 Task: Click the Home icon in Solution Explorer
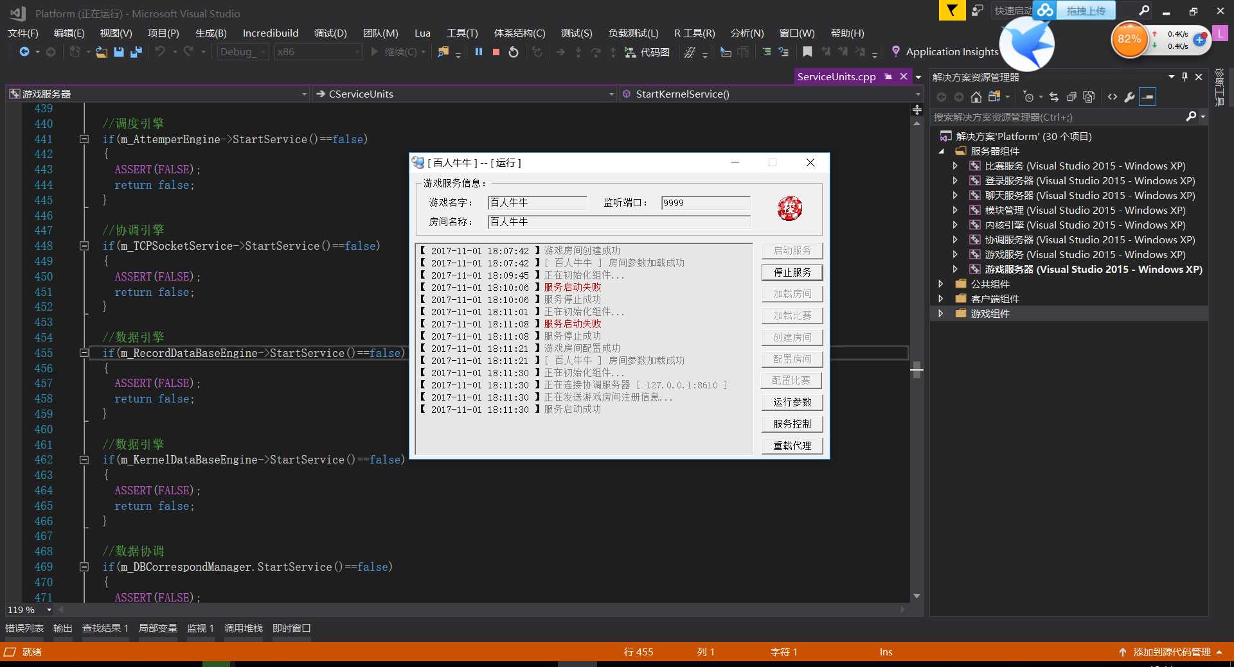[x=976, y=97]
